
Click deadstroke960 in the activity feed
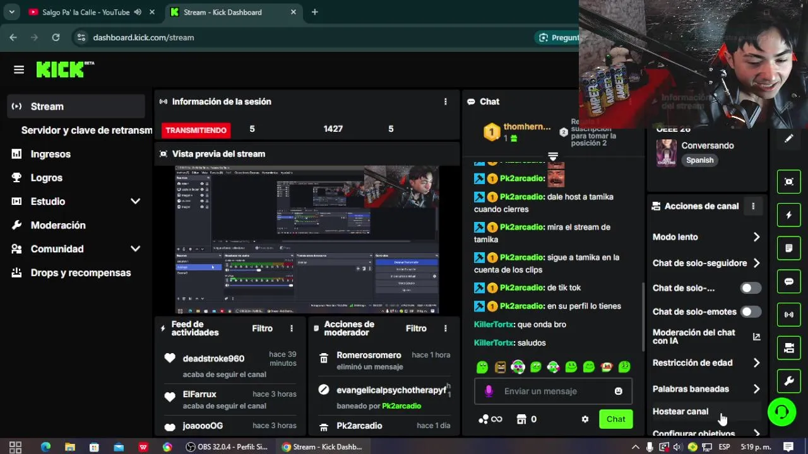213,359
